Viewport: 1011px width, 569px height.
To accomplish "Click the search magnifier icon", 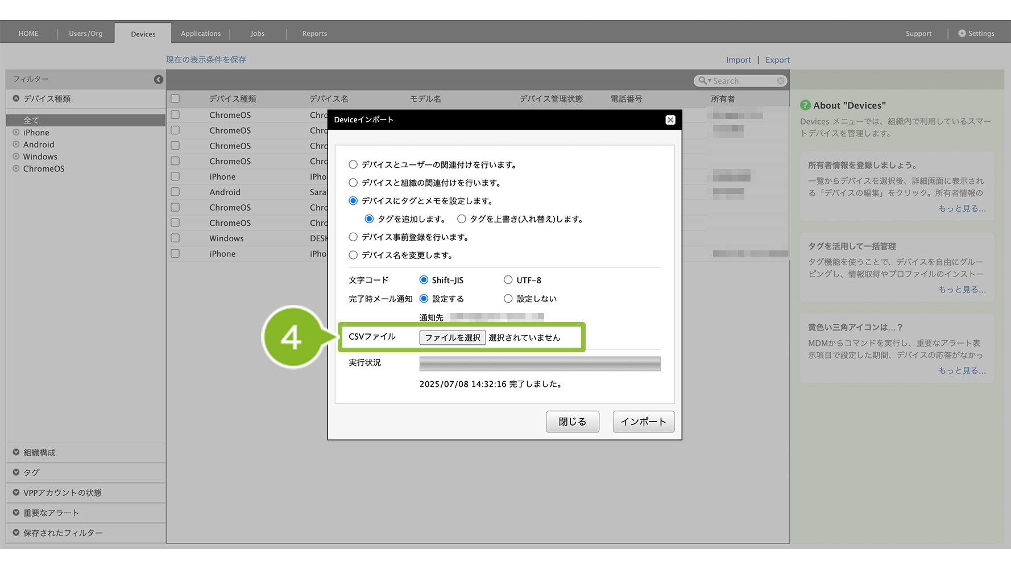I will click(x=703, y=81).
